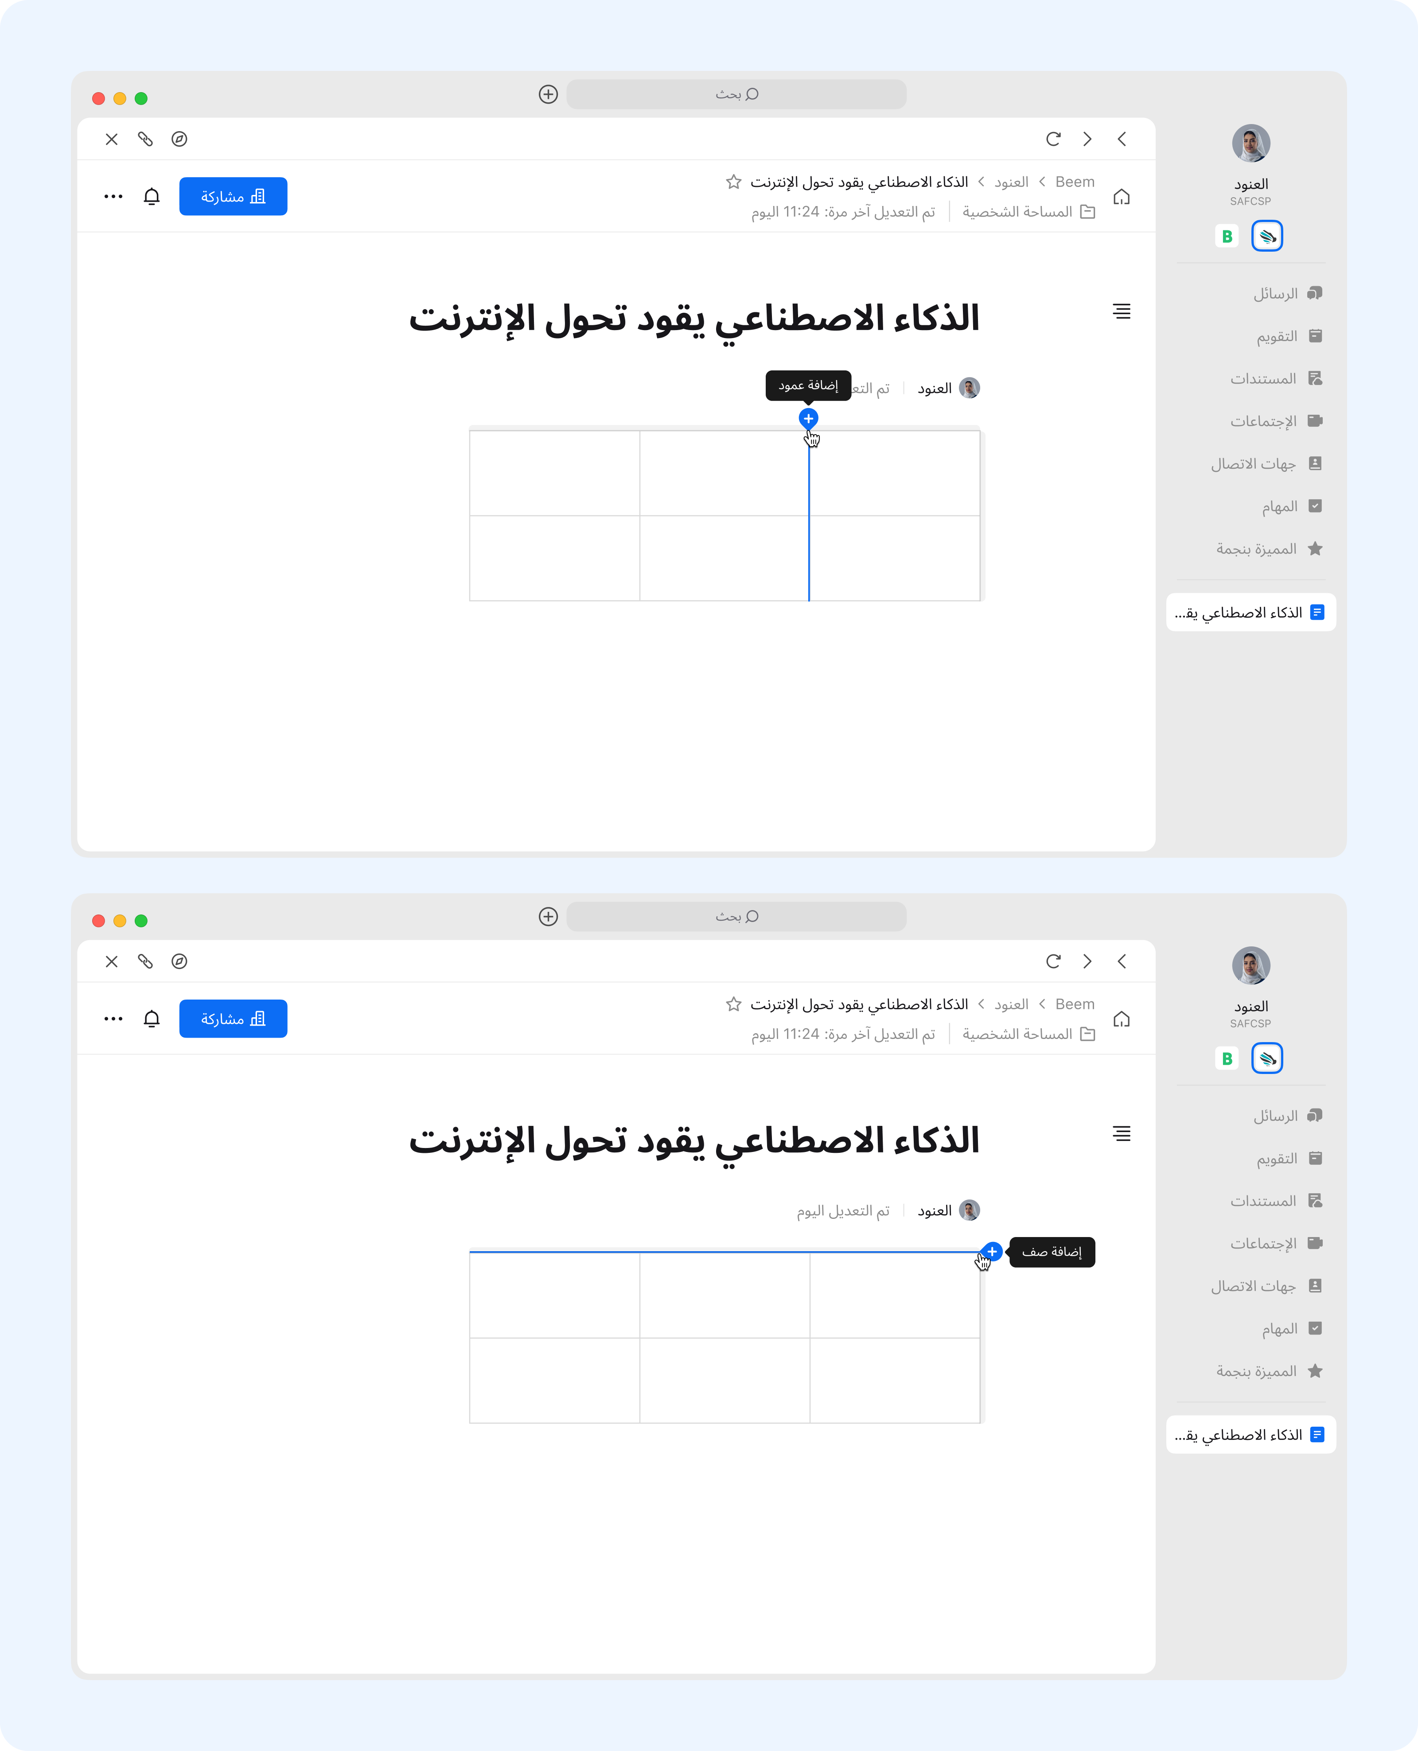Click the compass icon in the upper window toolbar
Image resolution: width=1418 pixels, height=1751 pixels.
click(x=180, y=140)
